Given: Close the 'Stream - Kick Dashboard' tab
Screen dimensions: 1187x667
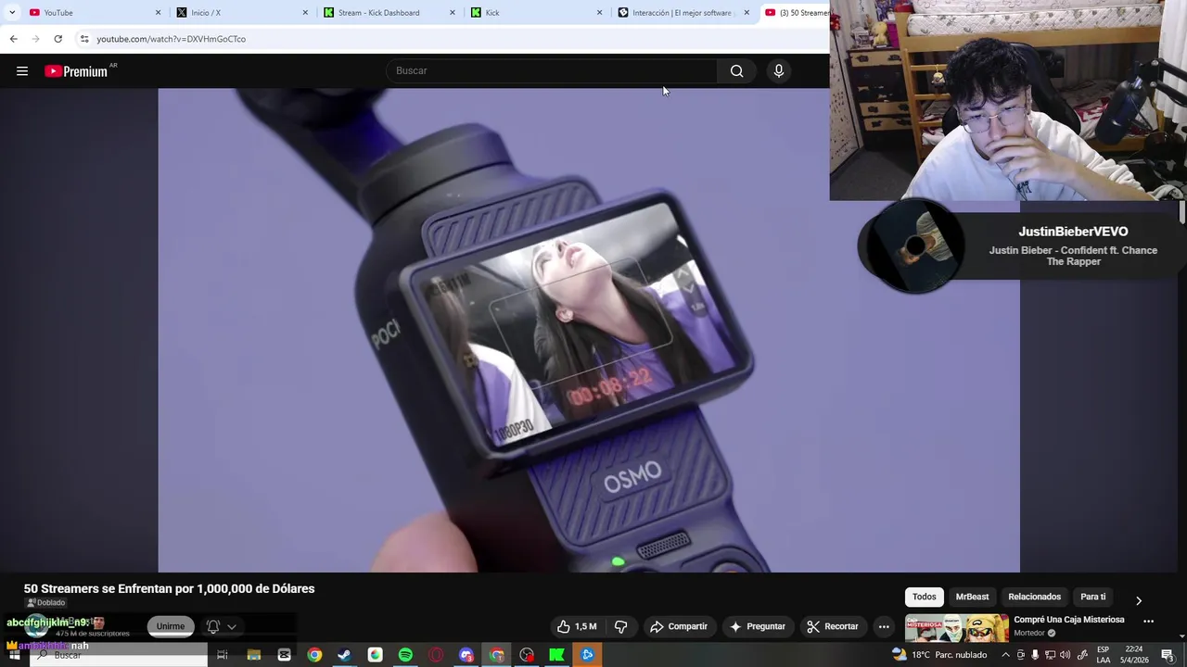Looking at the screenshot, I should tap(453, 13).
